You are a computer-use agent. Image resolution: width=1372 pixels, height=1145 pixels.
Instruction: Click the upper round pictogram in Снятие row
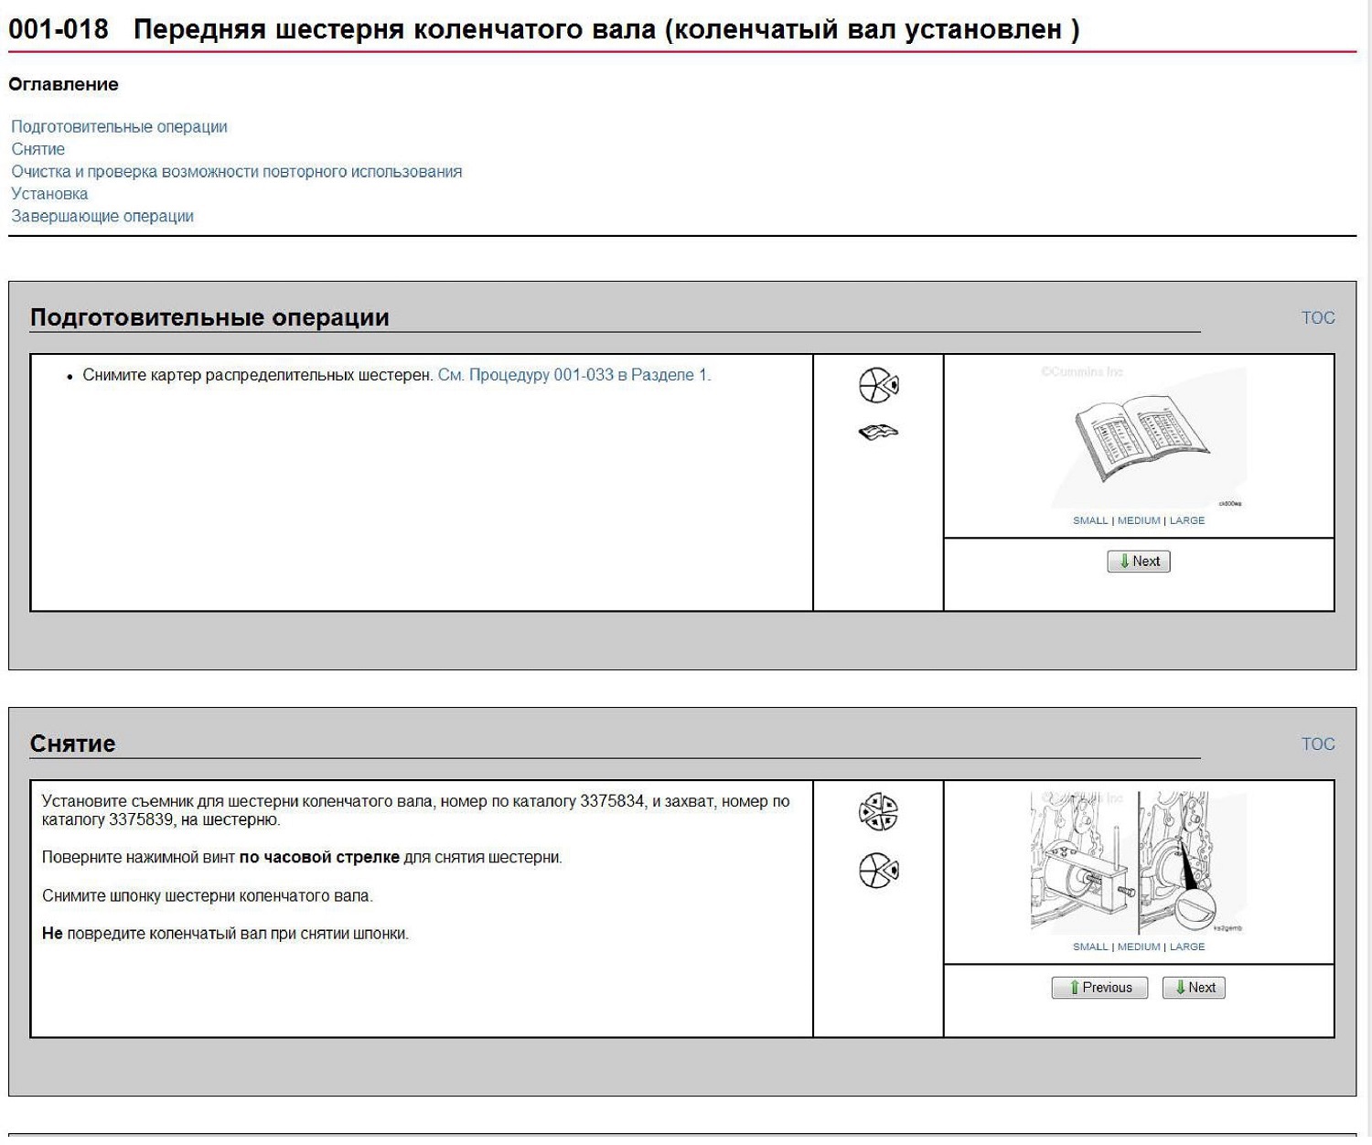click(x=878, y=811)
